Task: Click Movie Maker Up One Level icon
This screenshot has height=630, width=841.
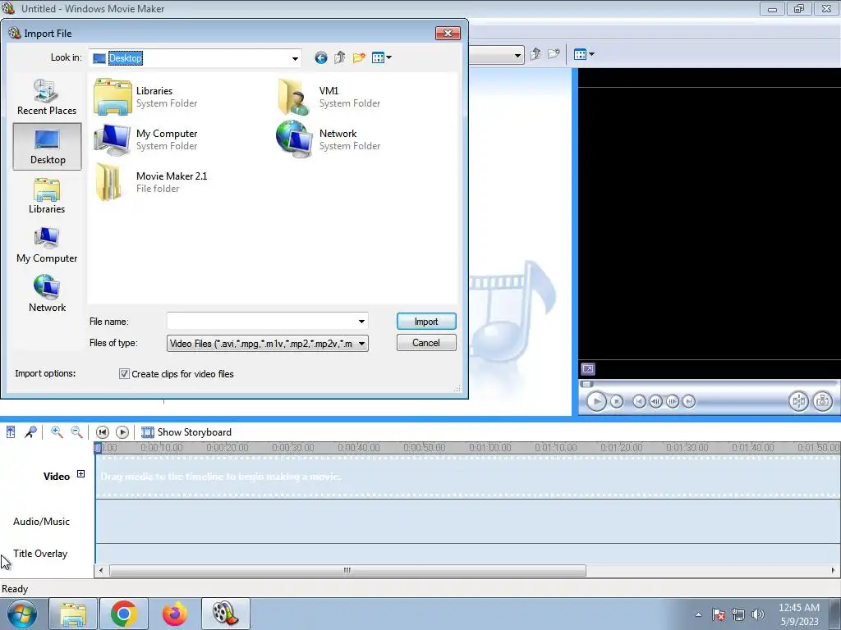Action: 535,54
